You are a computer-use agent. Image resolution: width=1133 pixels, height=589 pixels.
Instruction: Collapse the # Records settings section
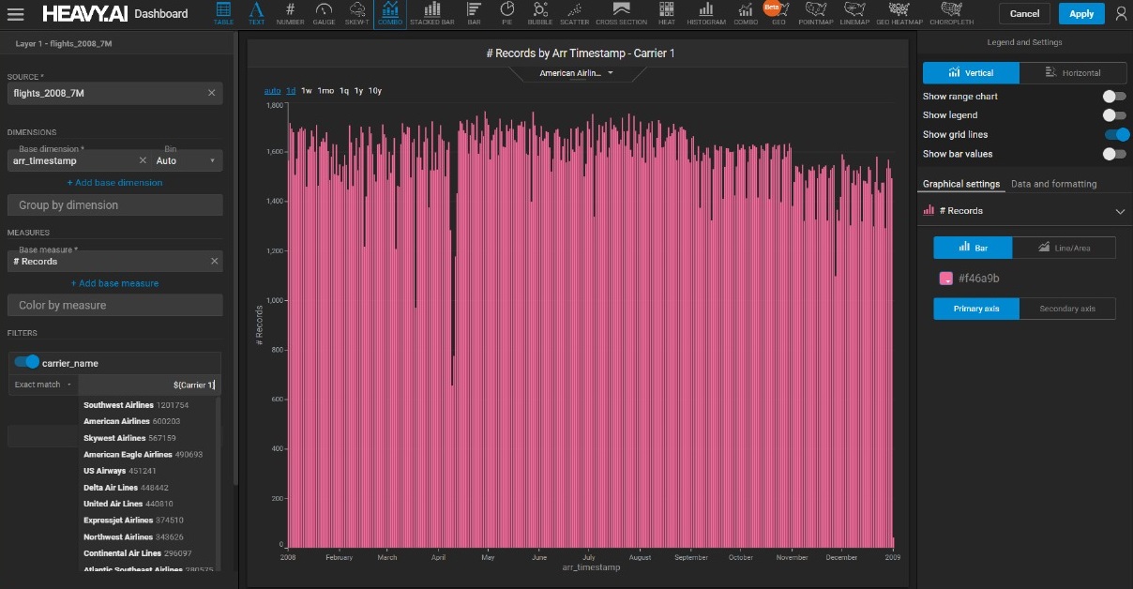(x=1119, y=211)
